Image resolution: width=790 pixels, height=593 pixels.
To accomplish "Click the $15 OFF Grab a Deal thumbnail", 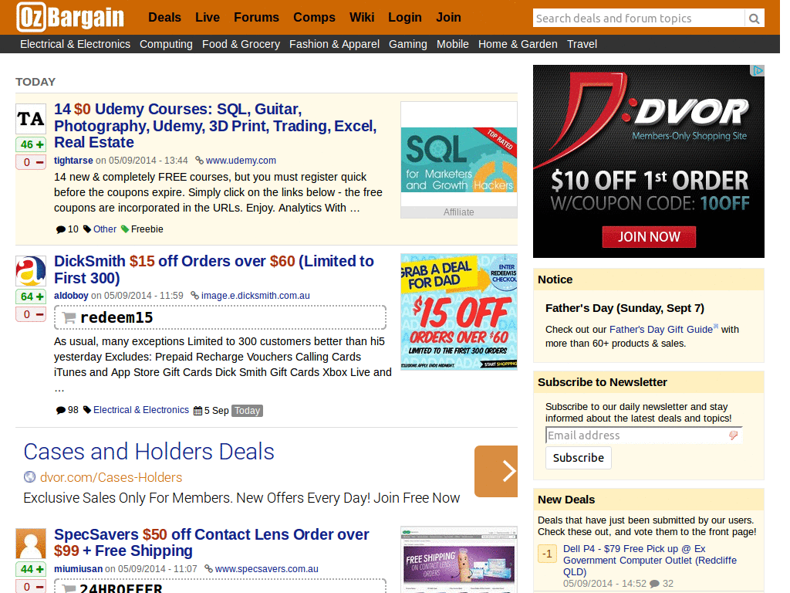I will 459,312.
